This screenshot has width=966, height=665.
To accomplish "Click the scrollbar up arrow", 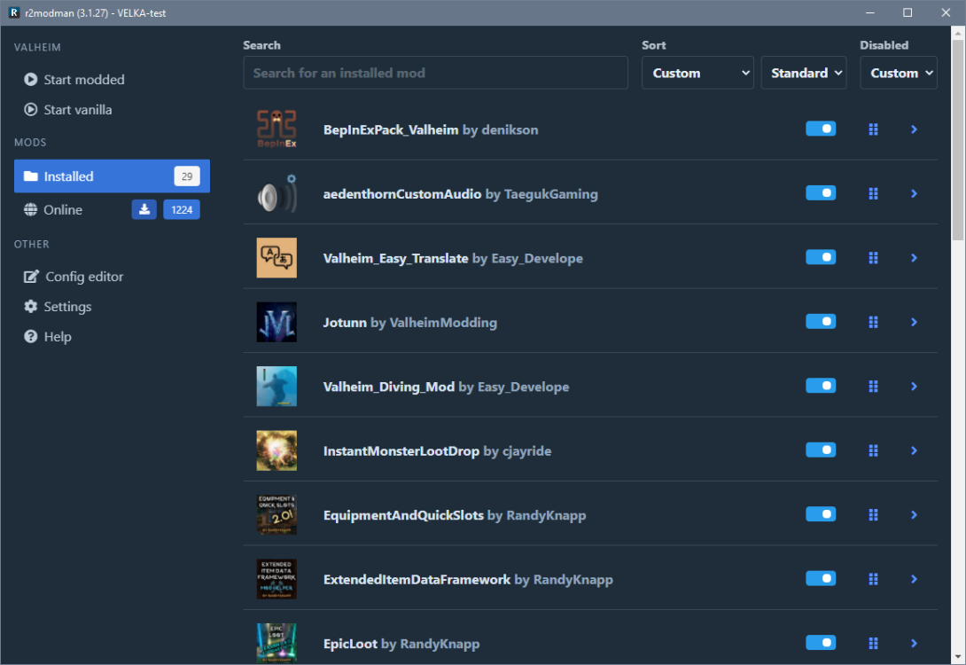I will [x=958, y=33].
